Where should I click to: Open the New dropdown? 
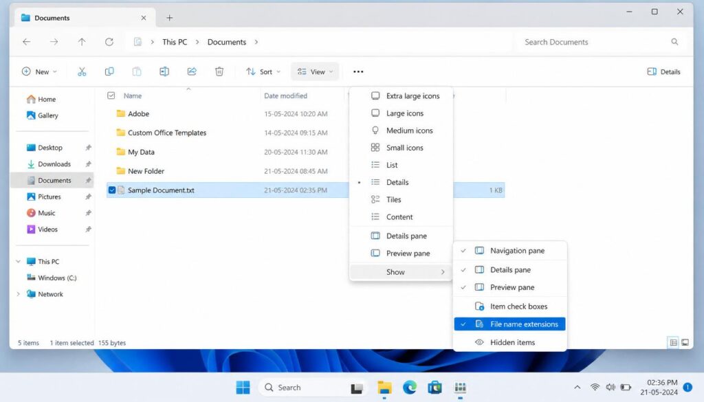[39, 71]
